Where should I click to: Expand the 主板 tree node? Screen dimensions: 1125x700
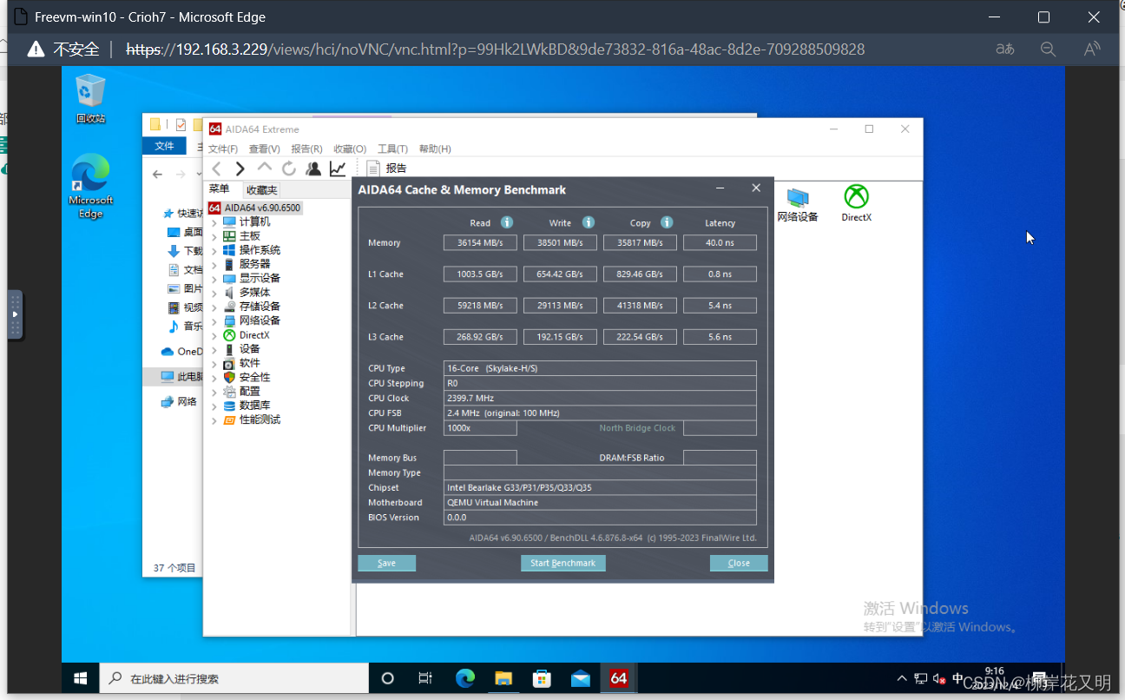coord(214,236)
